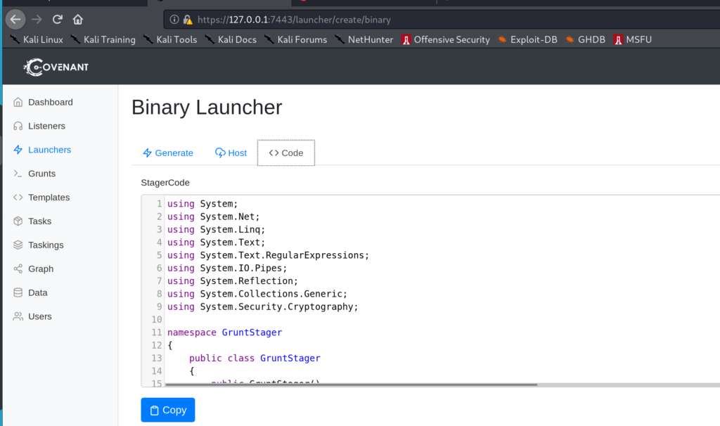This screenshot has width=720, height=426.
Task: Click the clipboard icon on Copy button
Action: (x=154, y=411)
